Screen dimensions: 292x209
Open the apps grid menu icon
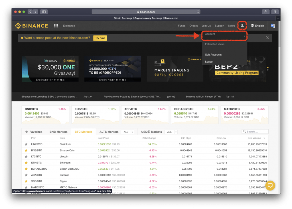tap(56, 26)
